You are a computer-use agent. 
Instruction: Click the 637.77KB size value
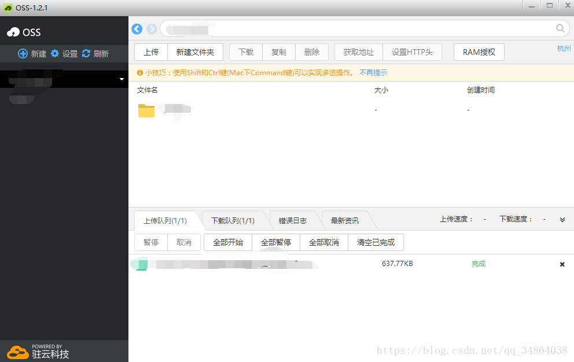[397, 264]
